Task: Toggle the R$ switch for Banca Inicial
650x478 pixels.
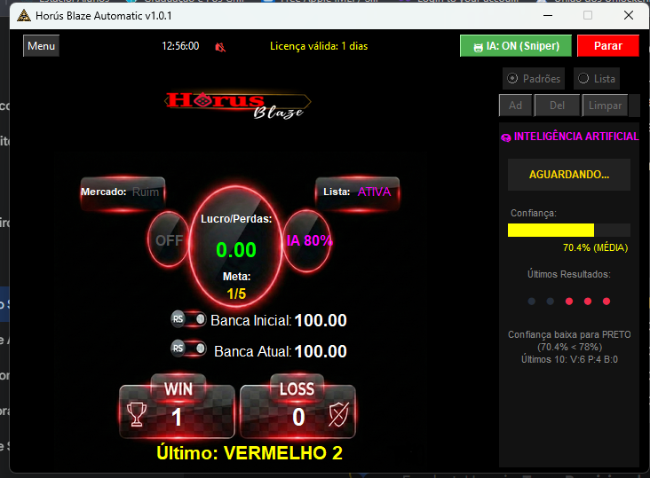Action: click(188, 319)
